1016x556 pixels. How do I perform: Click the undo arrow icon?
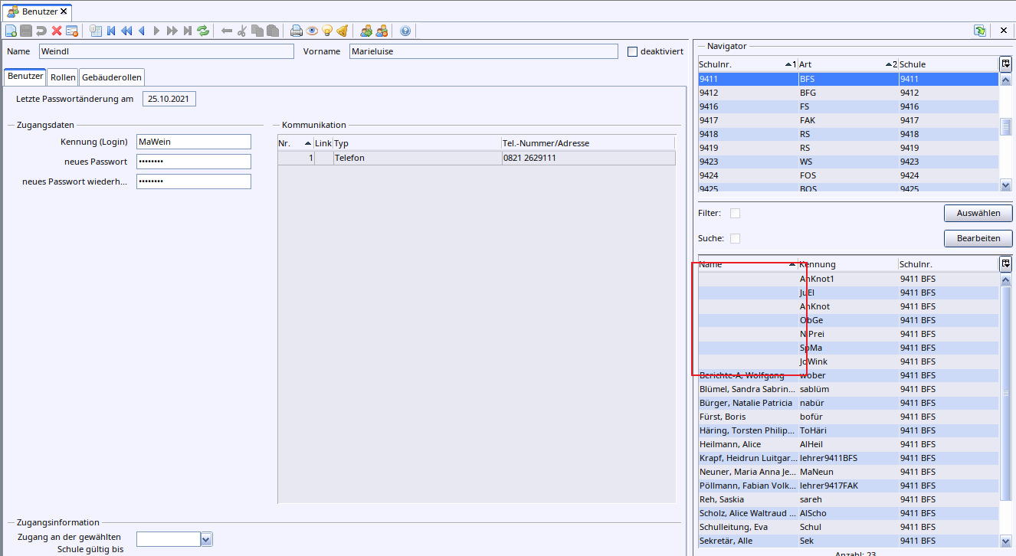coord(41,31)
